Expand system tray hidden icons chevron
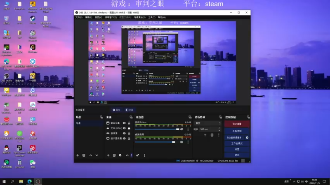Viewport: 330px width, 185px height. pyautogui.click(x=294, y=182)
